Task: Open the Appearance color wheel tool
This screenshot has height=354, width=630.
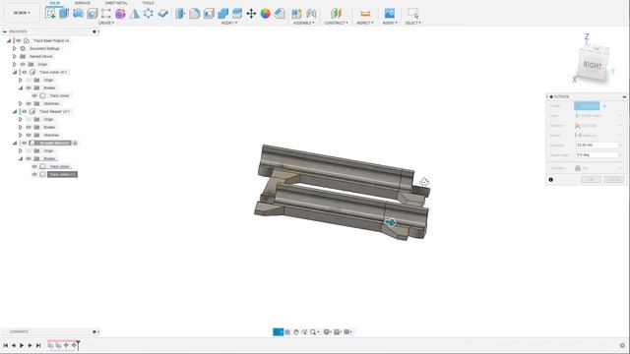Action: 265,13
